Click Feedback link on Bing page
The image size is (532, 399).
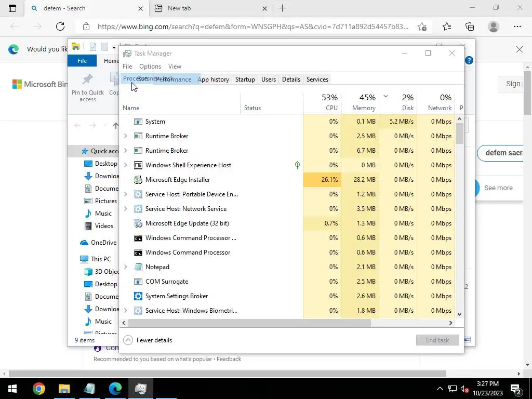tap(229, 359)
